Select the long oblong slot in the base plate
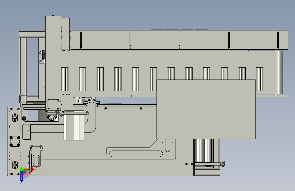 point(136,154)
